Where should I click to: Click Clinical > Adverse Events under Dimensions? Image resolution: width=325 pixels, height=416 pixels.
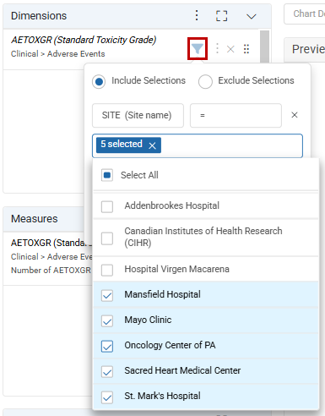click(58, 54)
